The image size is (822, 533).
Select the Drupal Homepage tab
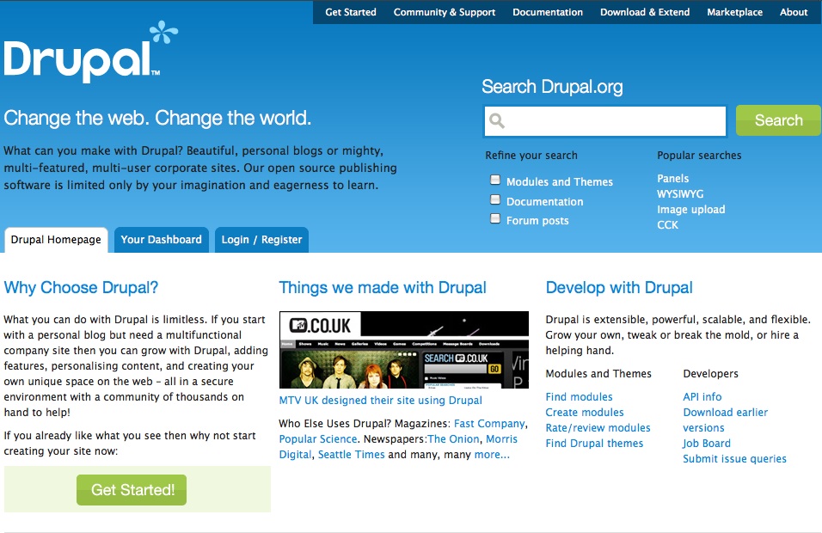(x=56, y=240)
